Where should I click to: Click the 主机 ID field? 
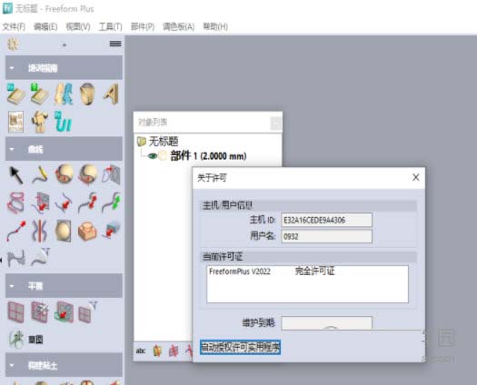326,220
